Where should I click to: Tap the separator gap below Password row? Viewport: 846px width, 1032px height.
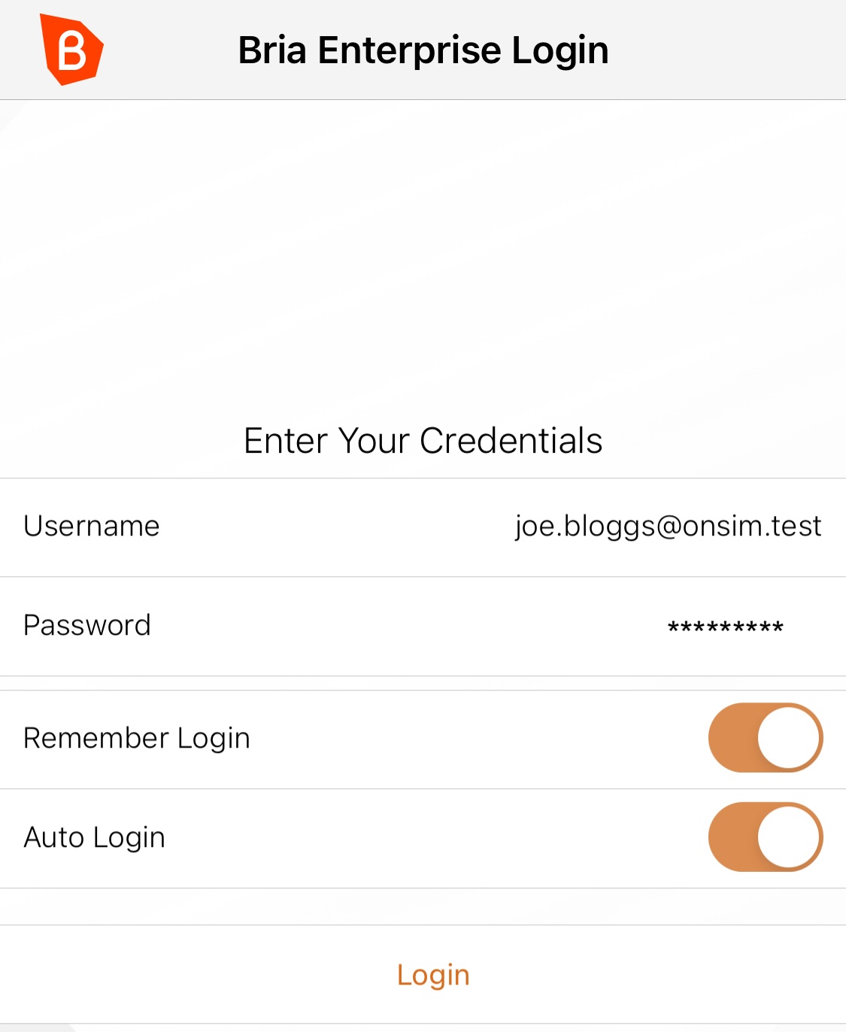tap(423, 683)
